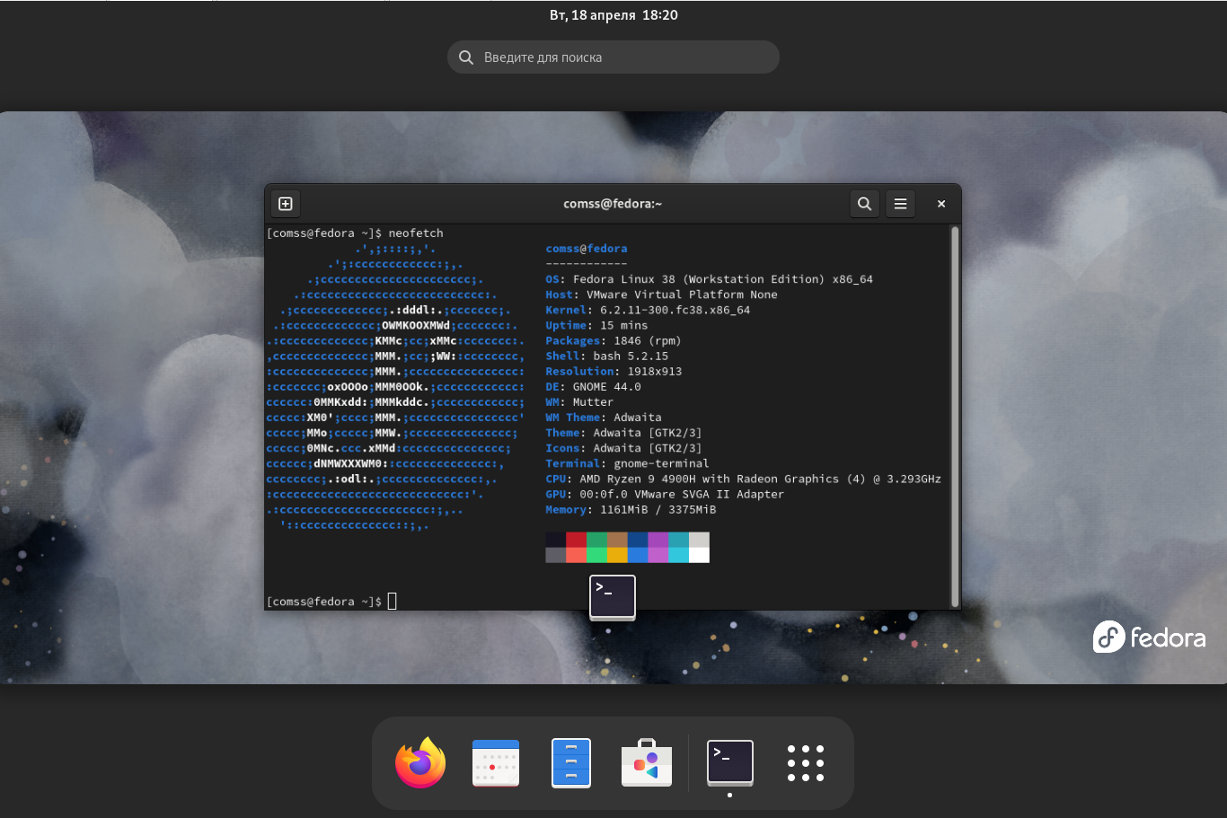Close the comss@fedora terminal window

[x=941, y=204]
